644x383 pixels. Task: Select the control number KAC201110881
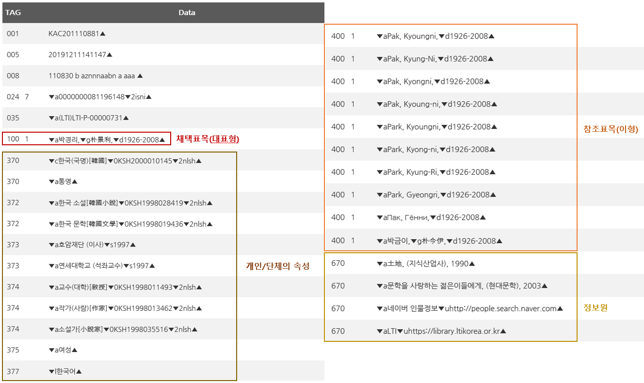[x=77, y=34]
